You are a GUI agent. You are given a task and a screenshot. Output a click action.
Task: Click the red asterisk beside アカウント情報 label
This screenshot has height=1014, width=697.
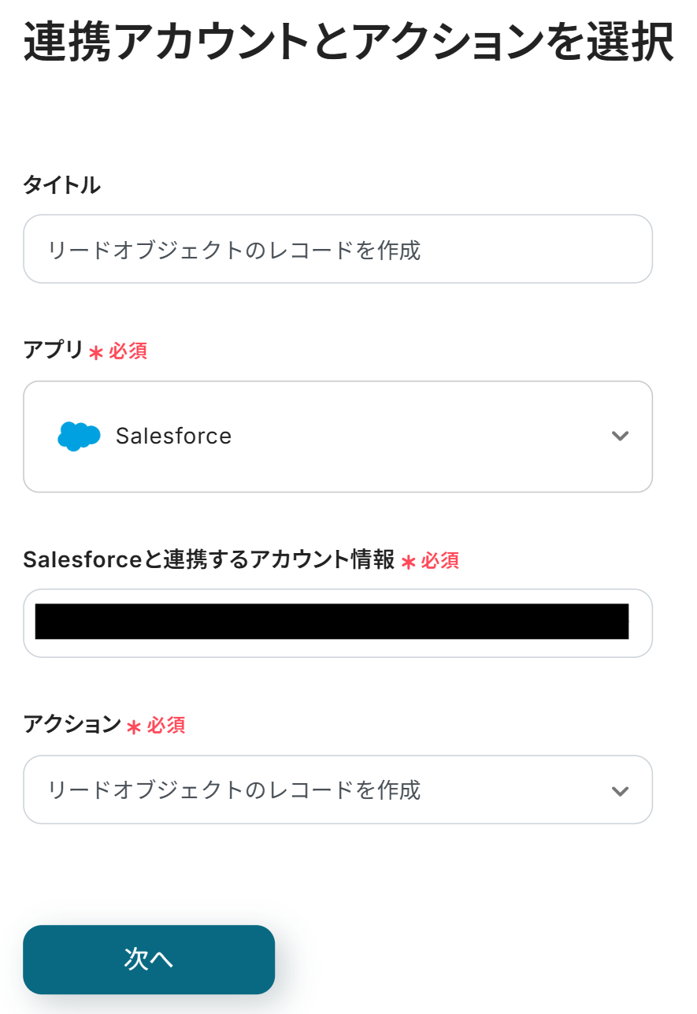[x=408, y=562]
